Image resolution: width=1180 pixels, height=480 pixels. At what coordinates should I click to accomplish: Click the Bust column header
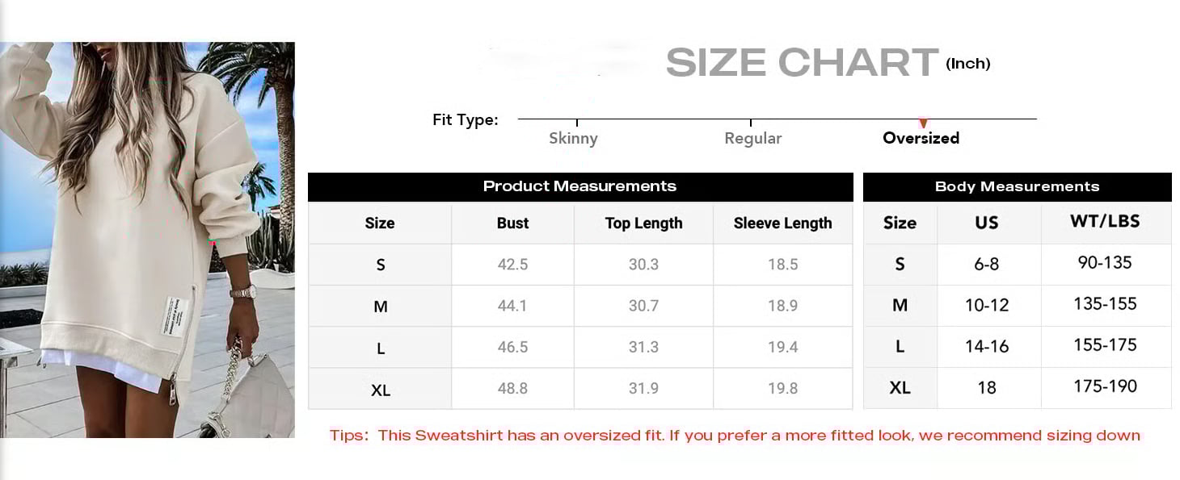tap(512, 223)
